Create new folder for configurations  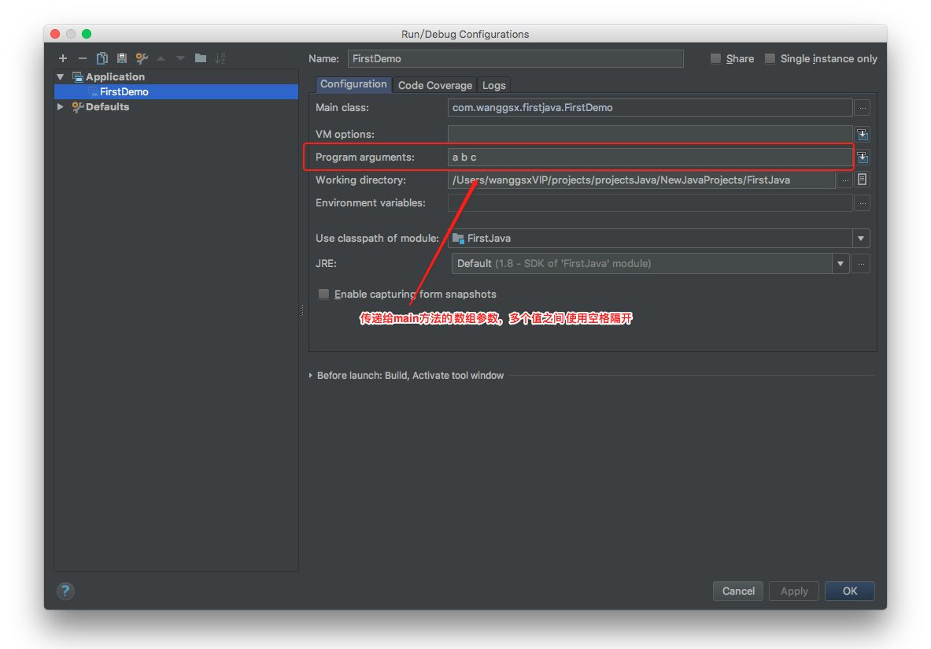click(x=201, y=58)
